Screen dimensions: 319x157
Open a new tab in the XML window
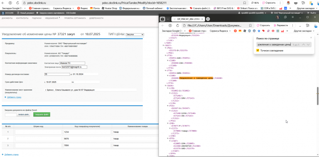point(208,19)
